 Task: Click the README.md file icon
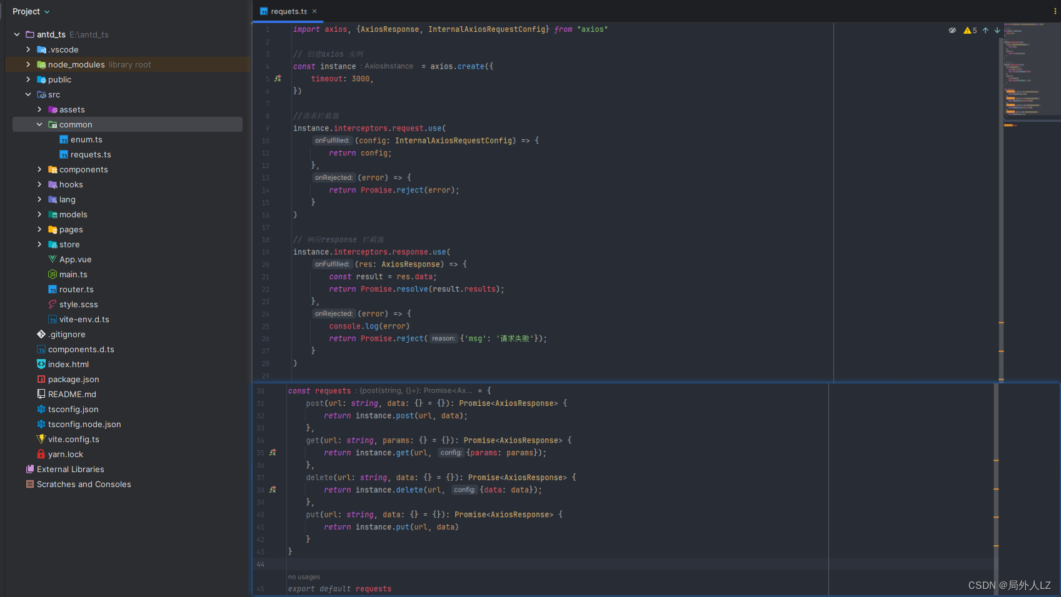click(41, 394)
